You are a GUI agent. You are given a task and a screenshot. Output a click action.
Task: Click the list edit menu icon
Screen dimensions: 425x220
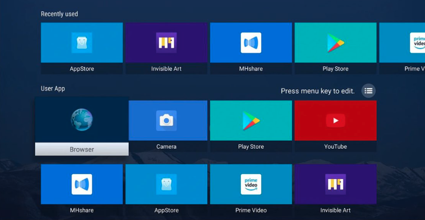pyautogui.click(x=369, y=91)
